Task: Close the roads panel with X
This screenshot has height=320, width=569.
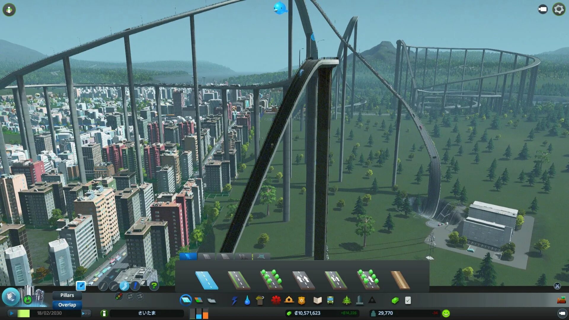Action: [x=557, y=286]
